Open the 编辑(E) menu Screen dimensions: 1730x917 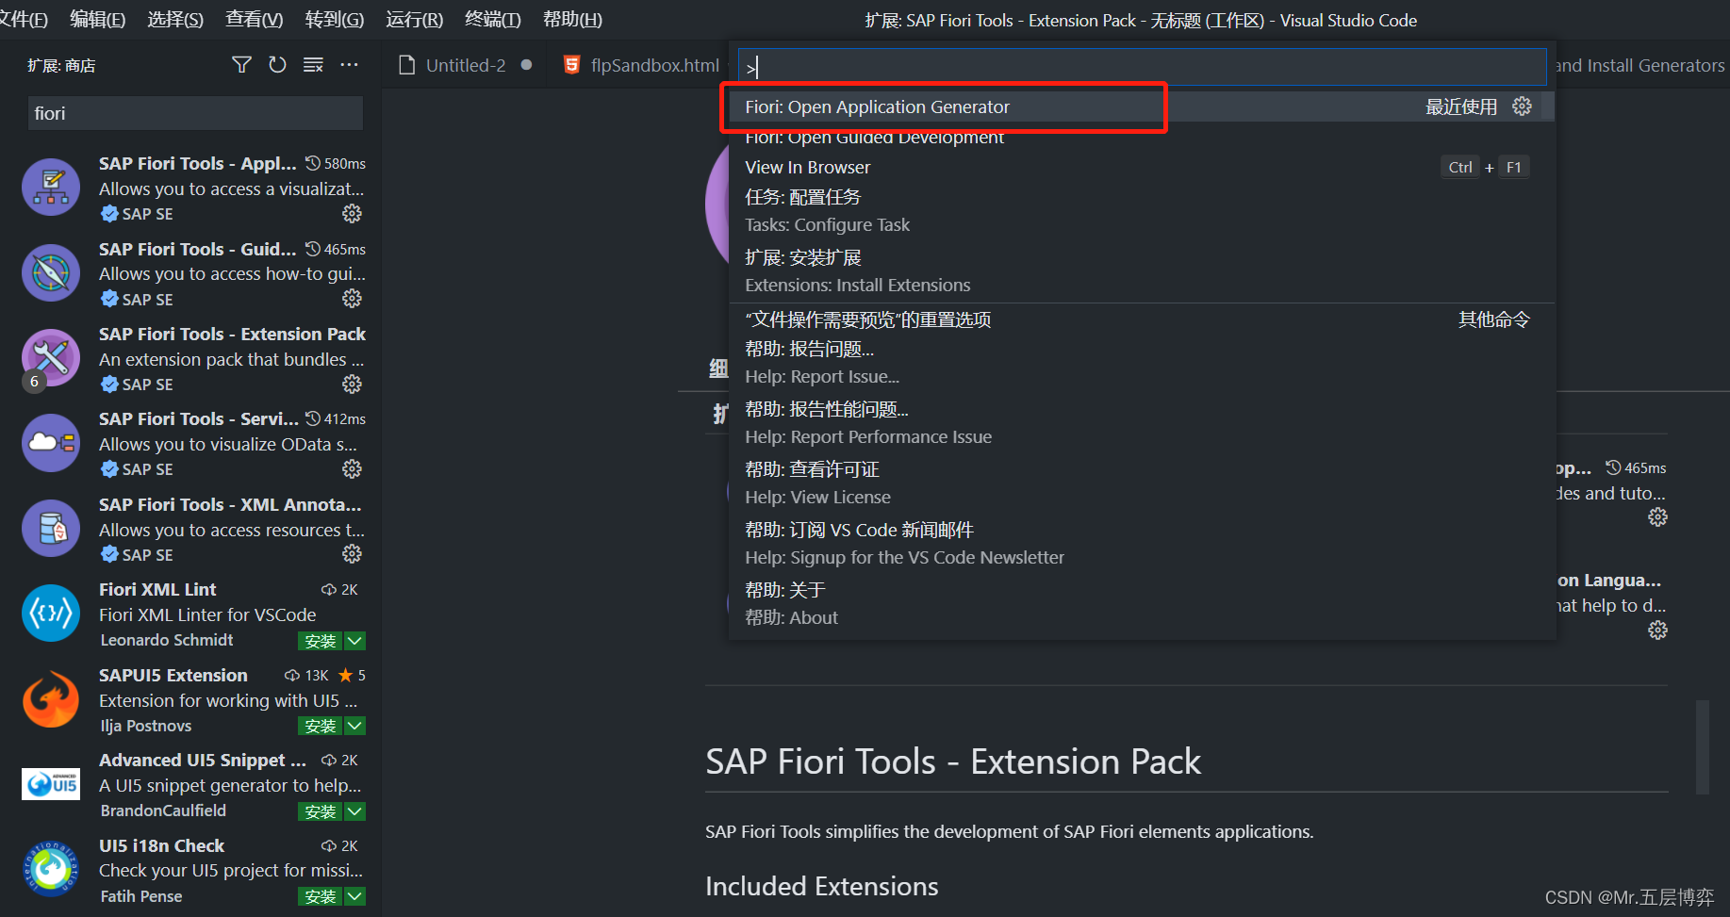98,20
